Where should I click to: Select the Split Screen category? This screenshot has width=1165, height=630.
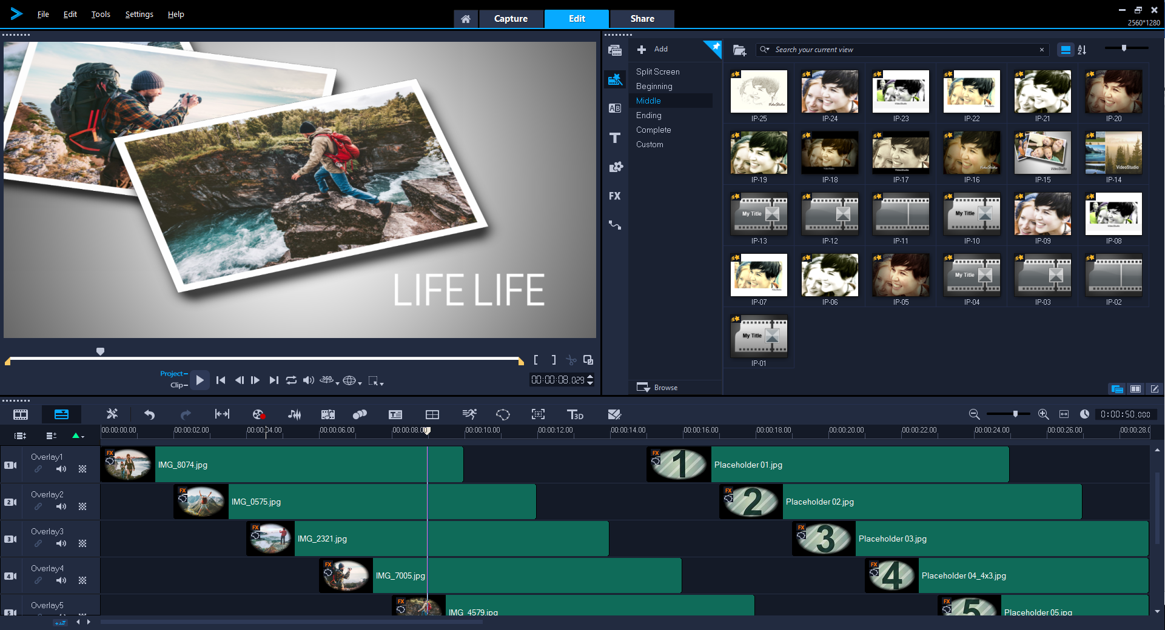[x=657, y=71]
